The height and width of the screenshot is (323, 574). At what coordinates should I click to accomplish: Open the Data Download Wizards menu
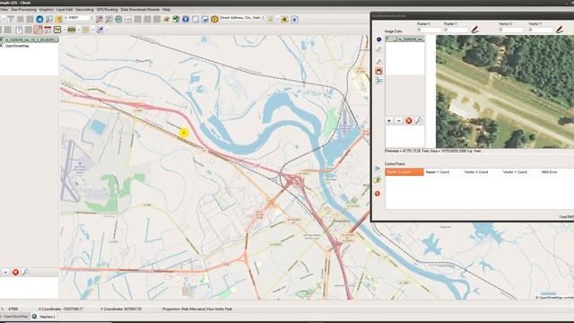140,10
